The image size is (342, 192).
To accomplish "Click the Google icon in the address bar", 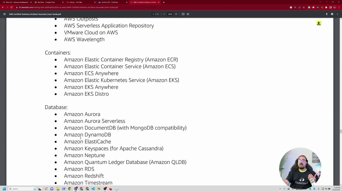I will pos(291,7).
